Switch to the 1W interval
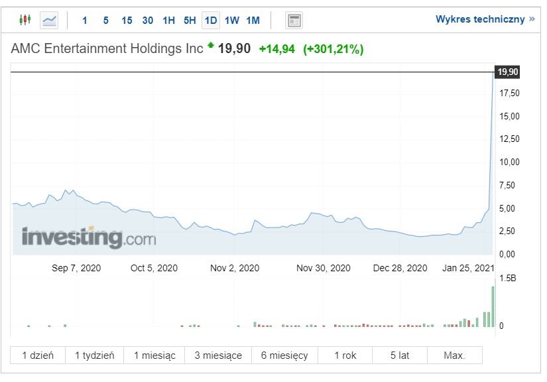This screenshot has width=547, height=382. (x=232, y=21)
